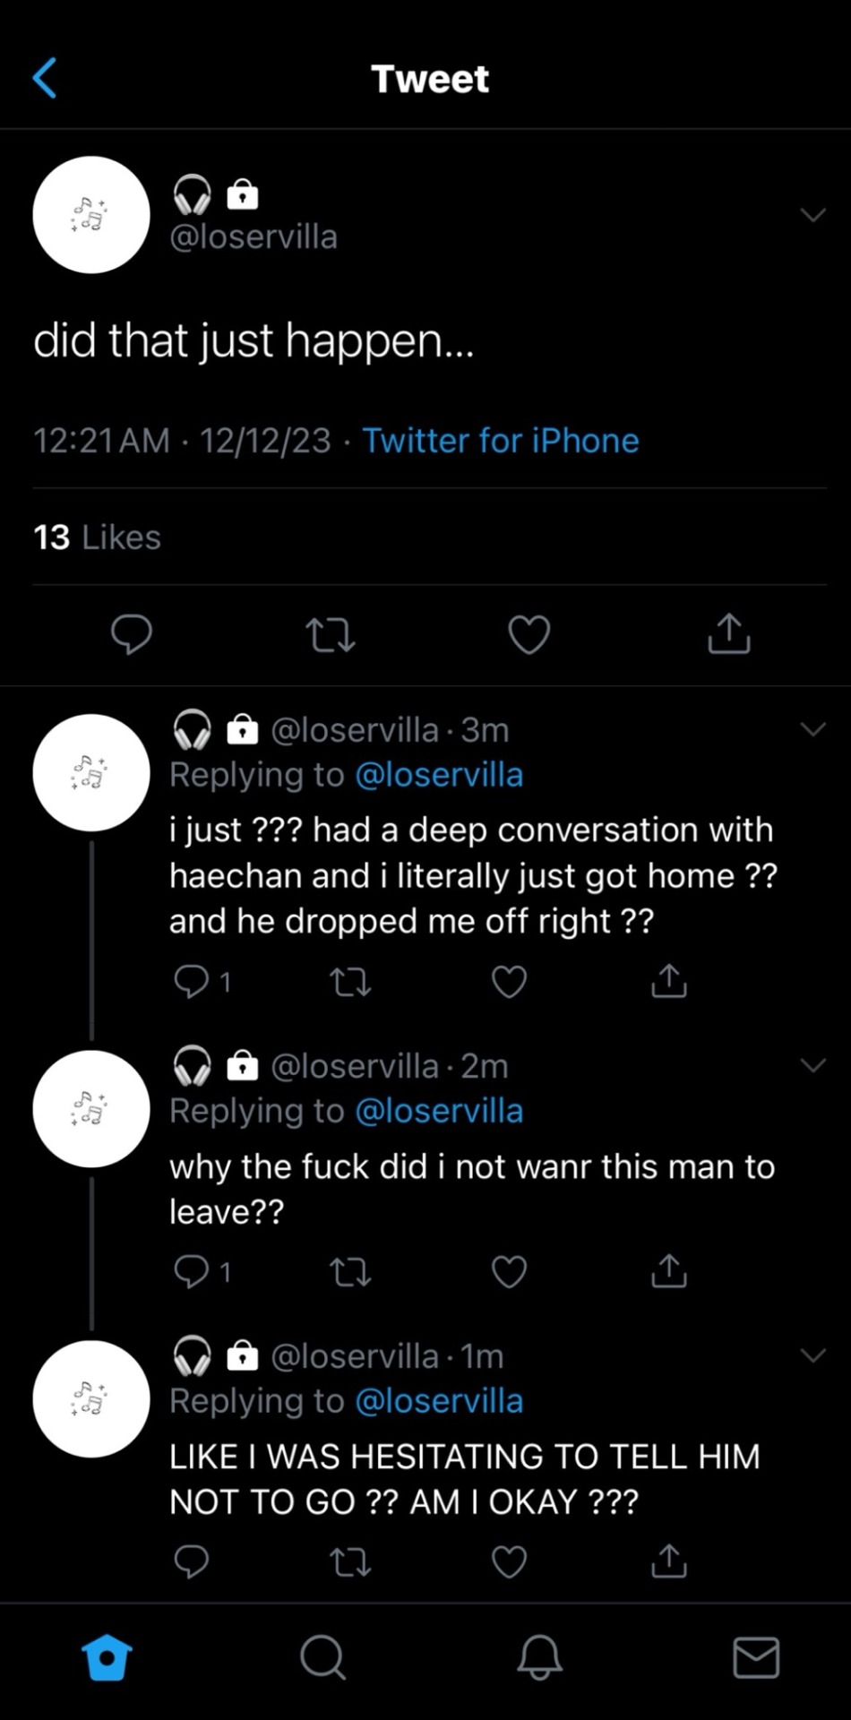View the 13 Likes list
851x1720 pixels.
[97, 537]
